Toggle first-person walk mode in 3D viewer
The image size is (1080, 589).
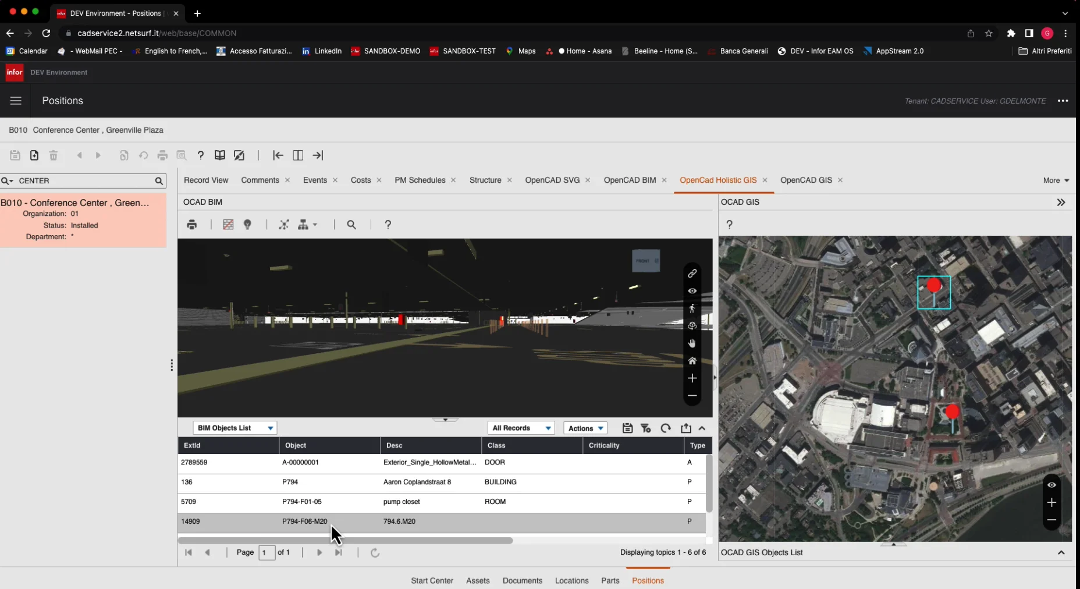692,308
